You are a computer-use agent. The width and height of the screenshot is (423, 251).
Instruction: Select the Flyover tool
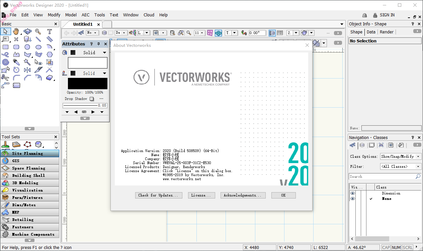[x=27, y=32]
